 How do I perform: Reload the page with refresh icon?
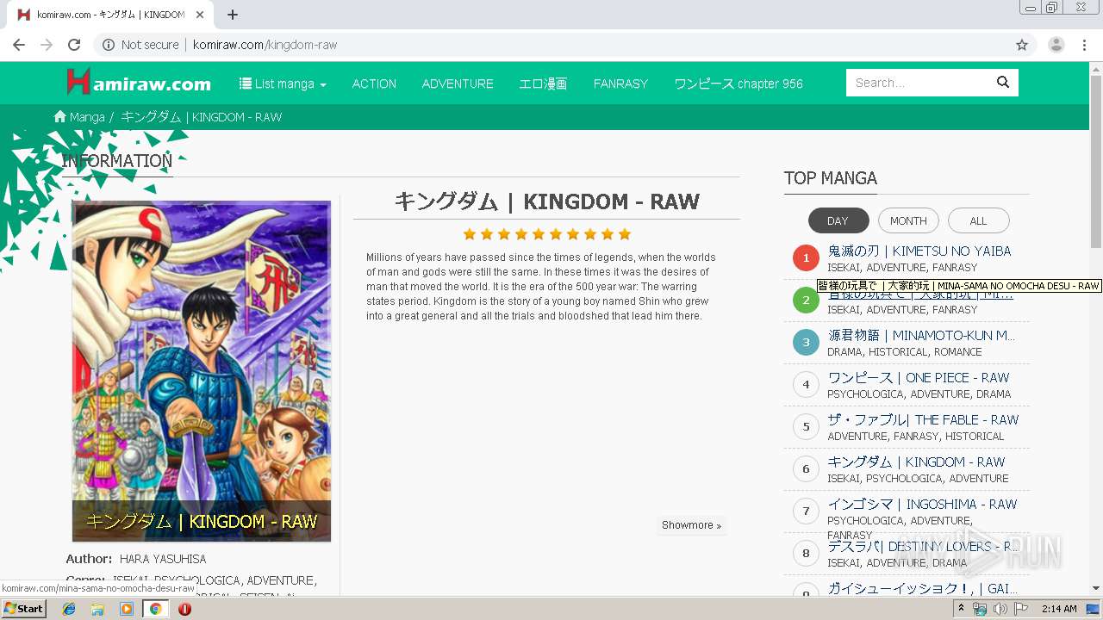[74, 45]
